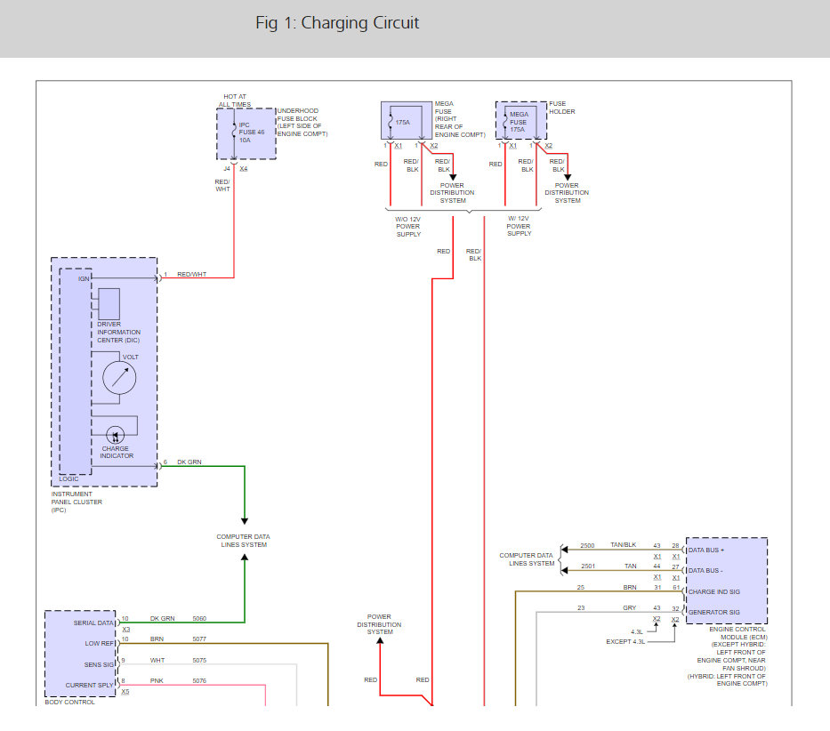
Task: Click the 'PNK' wire color label
Action: click(157, 680)
